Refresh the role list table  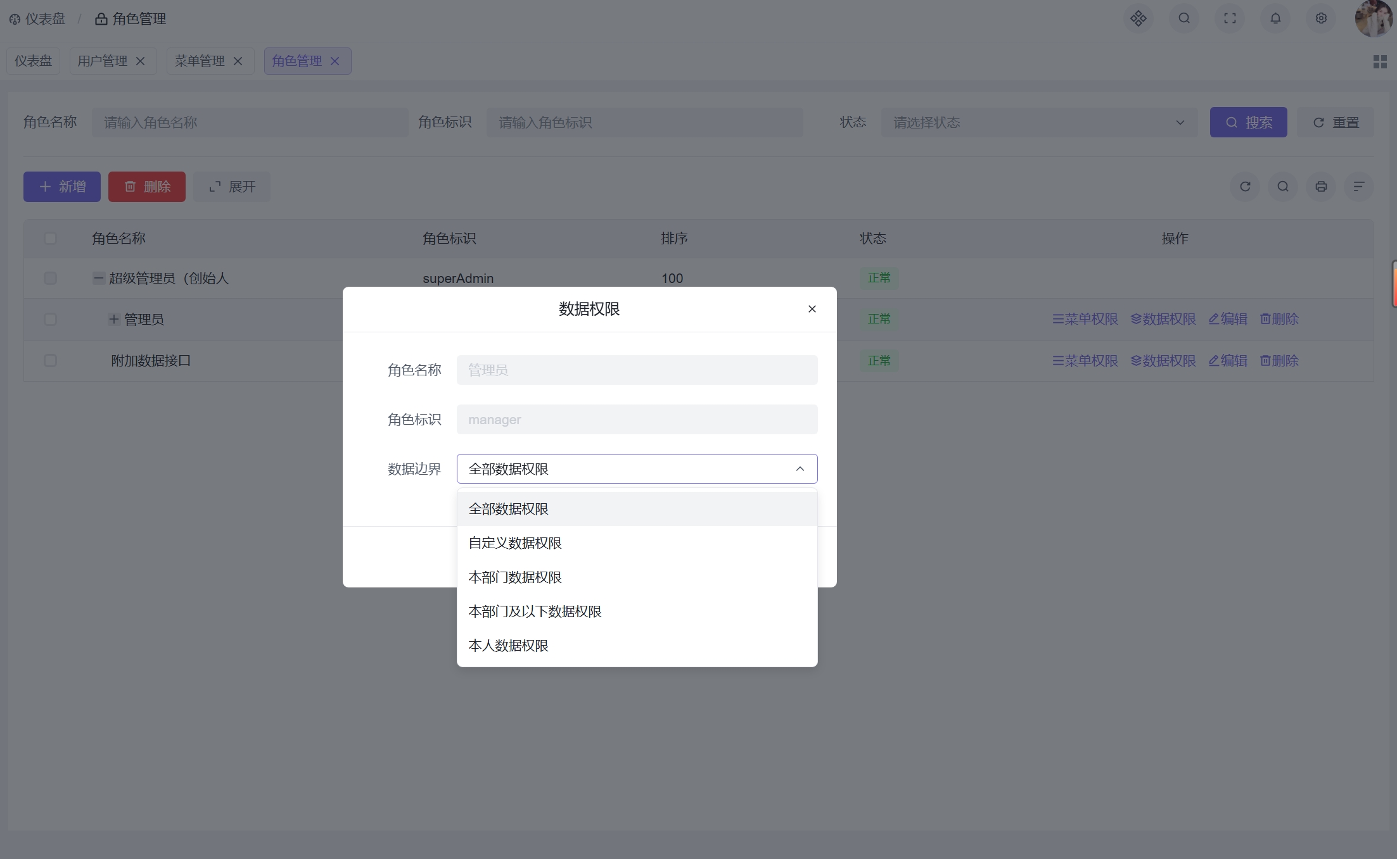point(1245,187)
